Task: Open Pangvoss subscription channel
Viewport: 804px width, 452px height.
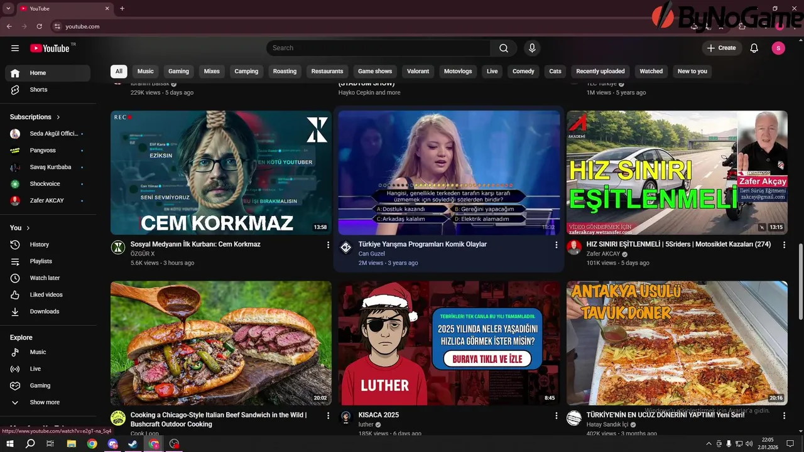Action: (x=48, y=151)
